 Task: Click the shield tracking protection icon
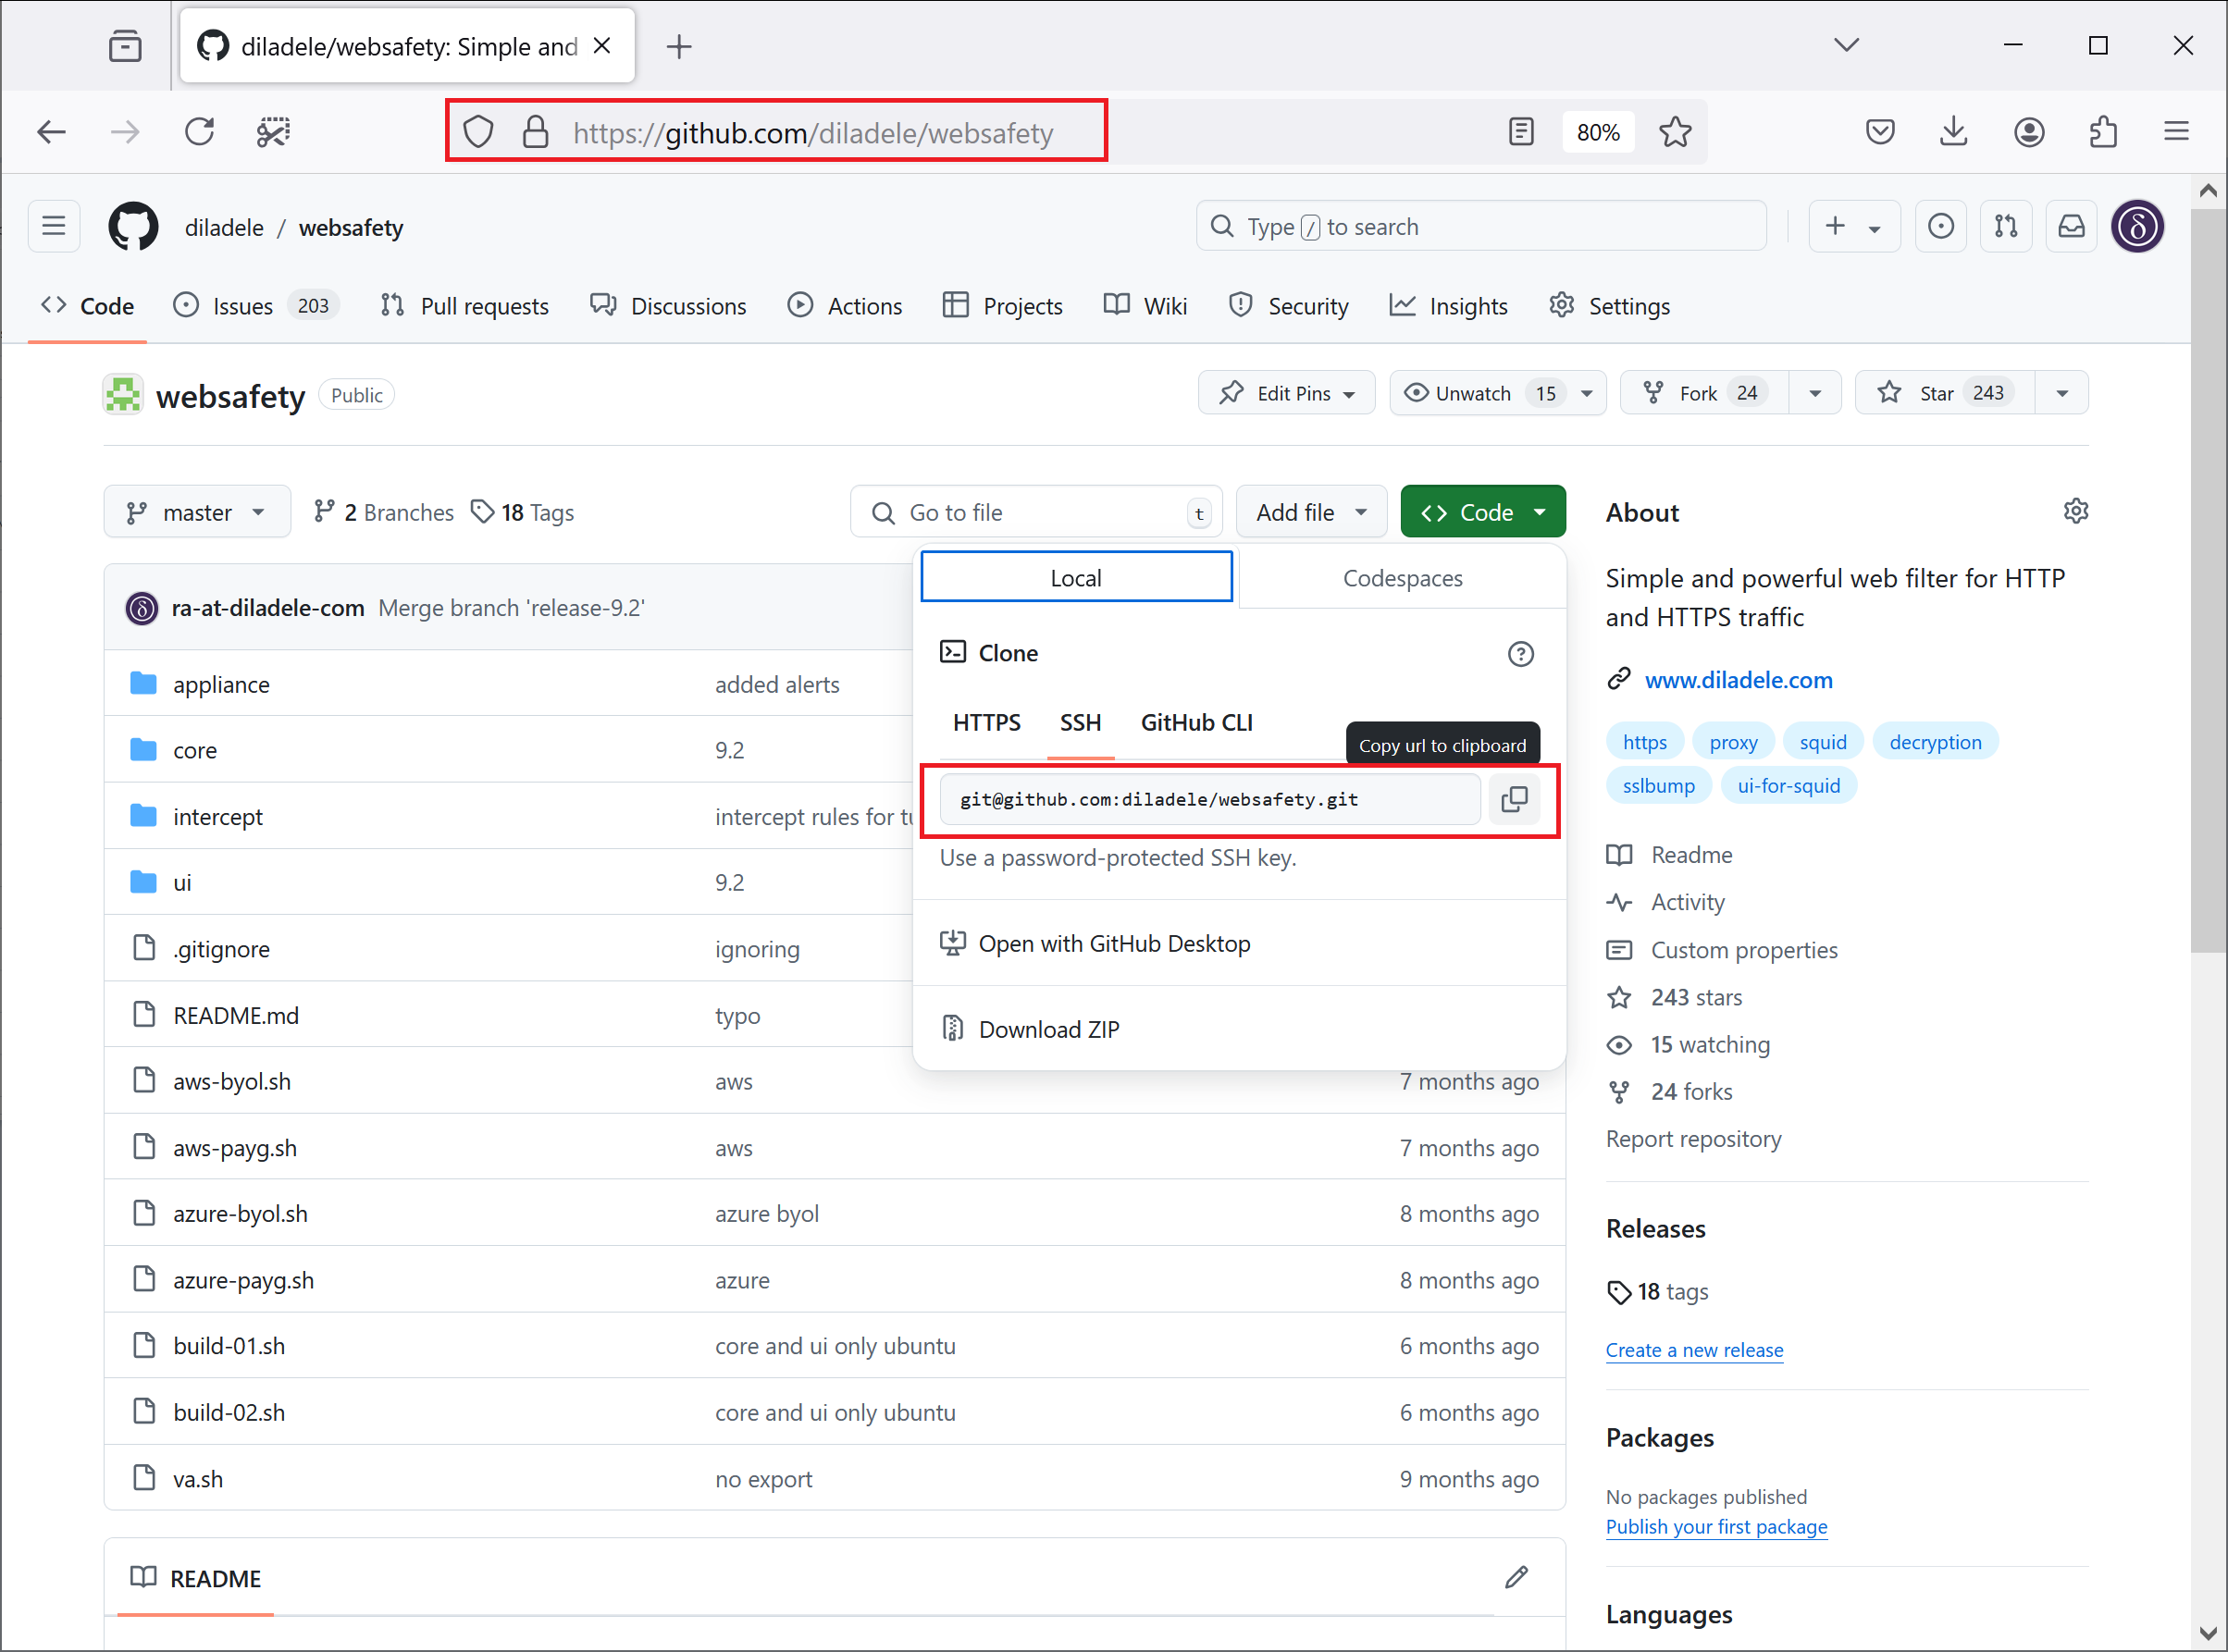point(479,132)
